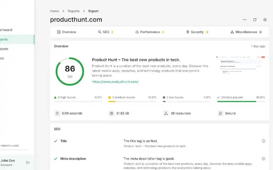
Task: Show info for the Meta description test
Action: [263, 159]
